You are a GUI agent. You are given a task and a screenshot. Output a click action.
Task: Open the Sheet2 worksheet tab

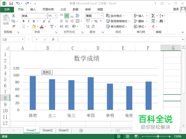[47, 130]
